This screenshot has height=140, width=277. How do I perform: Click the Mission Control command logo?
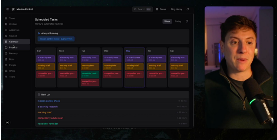(x=13, y=9)
